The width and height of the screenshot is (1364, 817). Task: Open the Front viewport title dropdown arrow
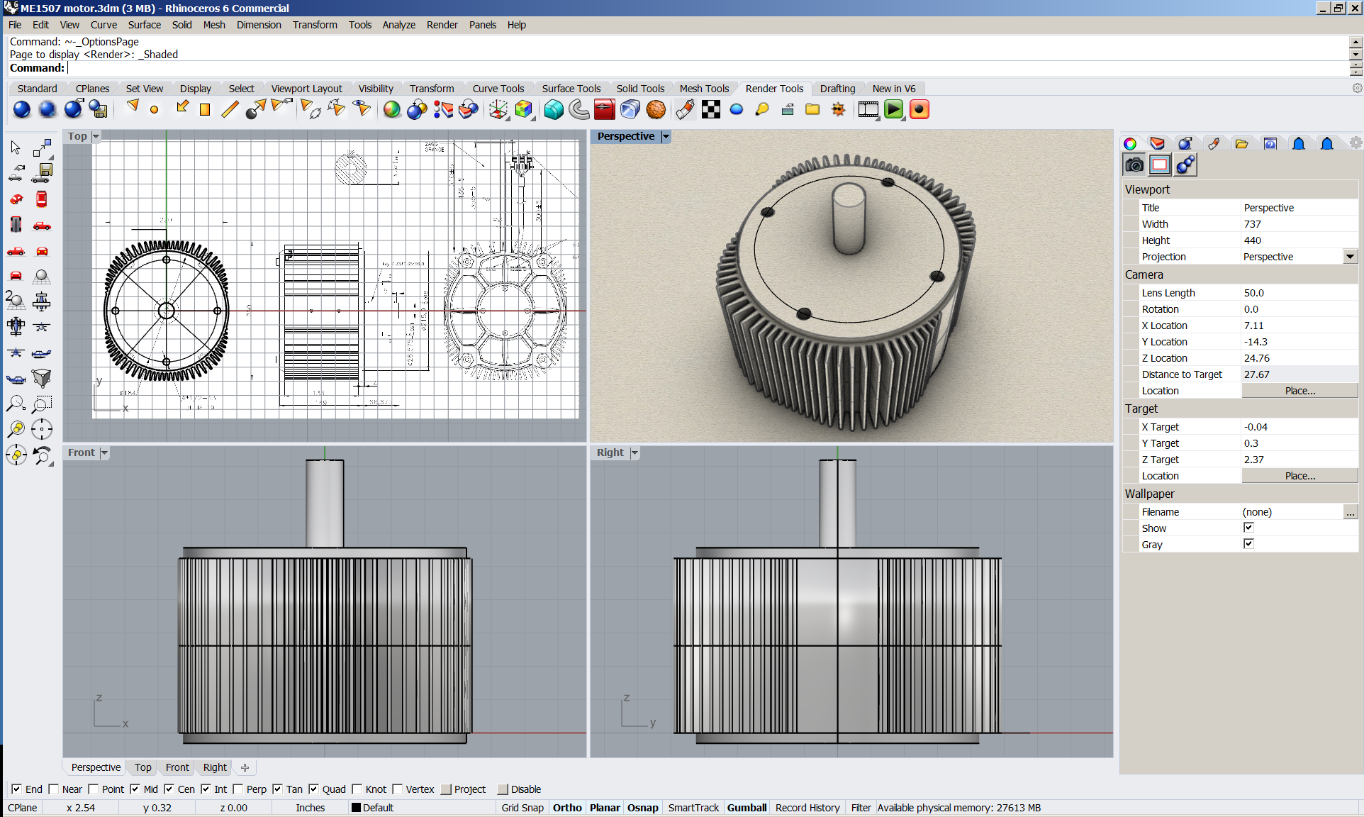pos(104,452)
